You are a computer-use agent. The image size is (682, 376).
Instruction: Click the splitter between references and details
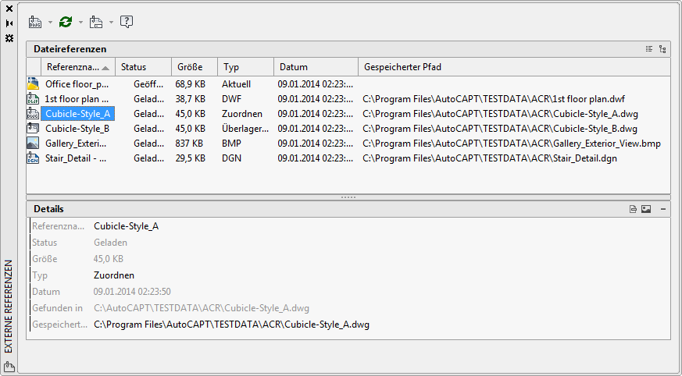348,197
